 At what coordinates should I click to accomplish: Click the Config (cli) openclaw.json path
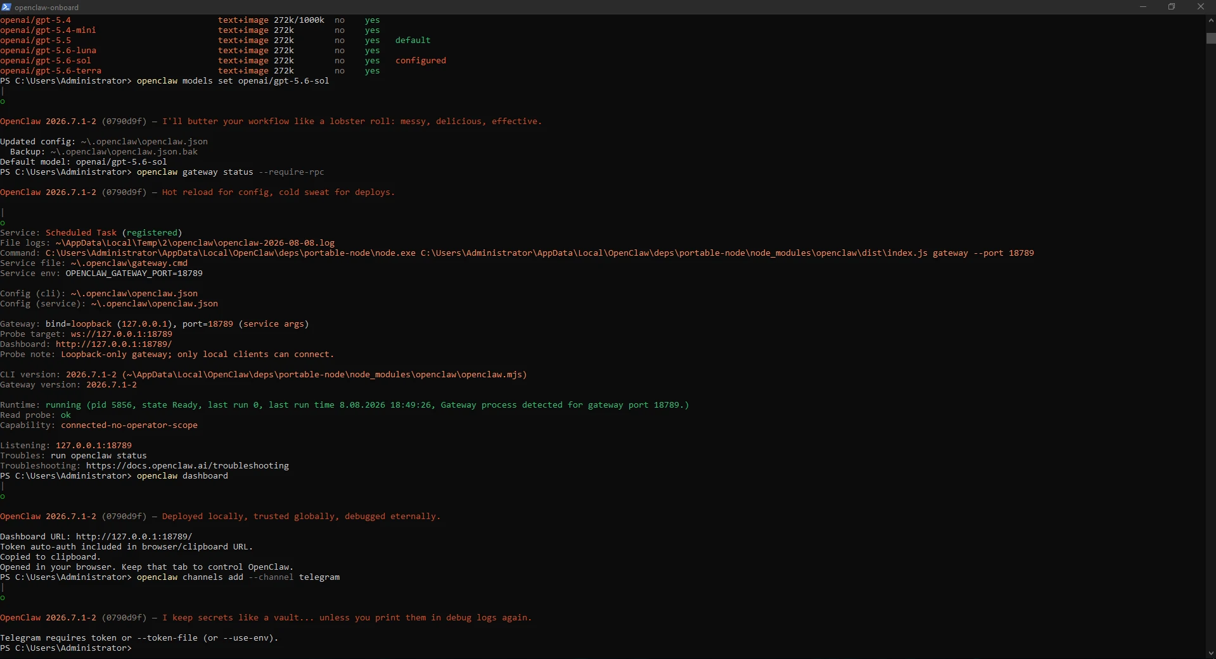click(x=134, y=294)
